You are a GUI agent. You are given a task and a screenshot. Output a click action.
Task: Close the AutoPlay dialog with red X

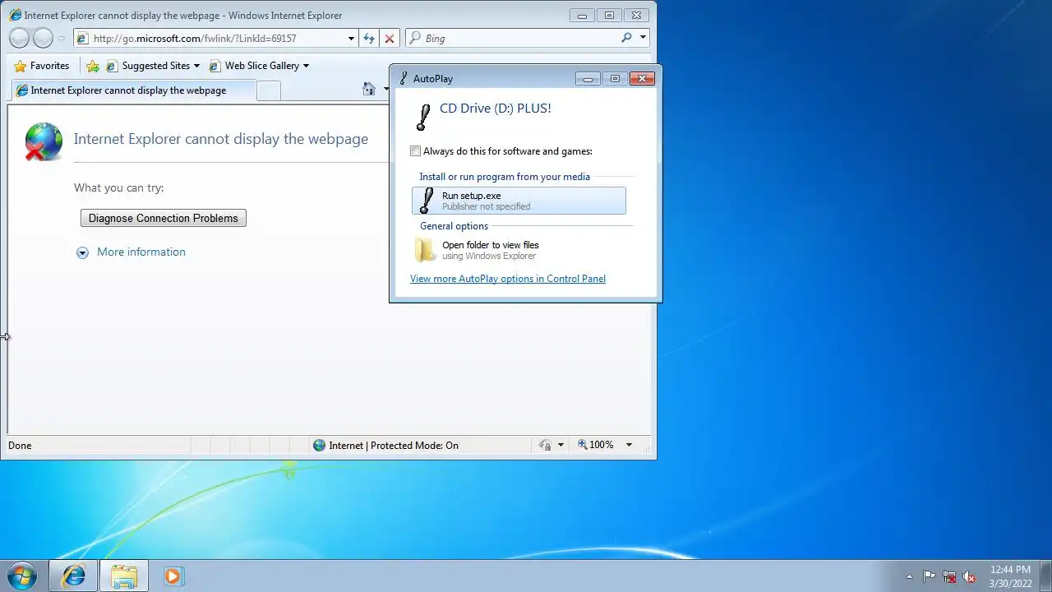[x=642, y=79]
